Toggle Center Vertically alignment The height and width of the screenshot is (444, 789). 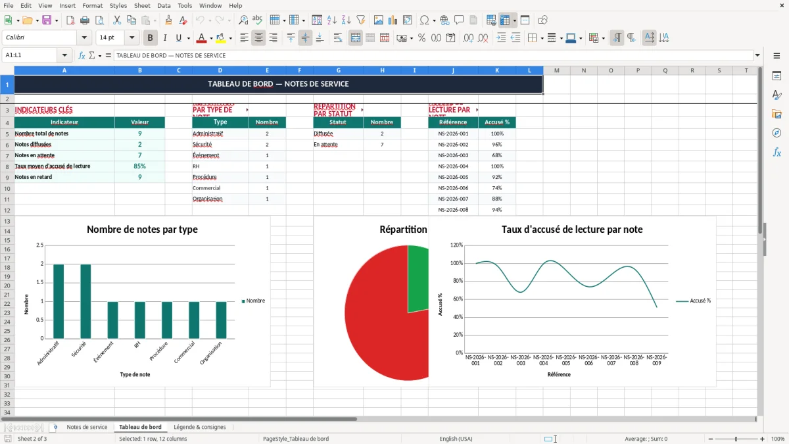[x=305, y=38]
